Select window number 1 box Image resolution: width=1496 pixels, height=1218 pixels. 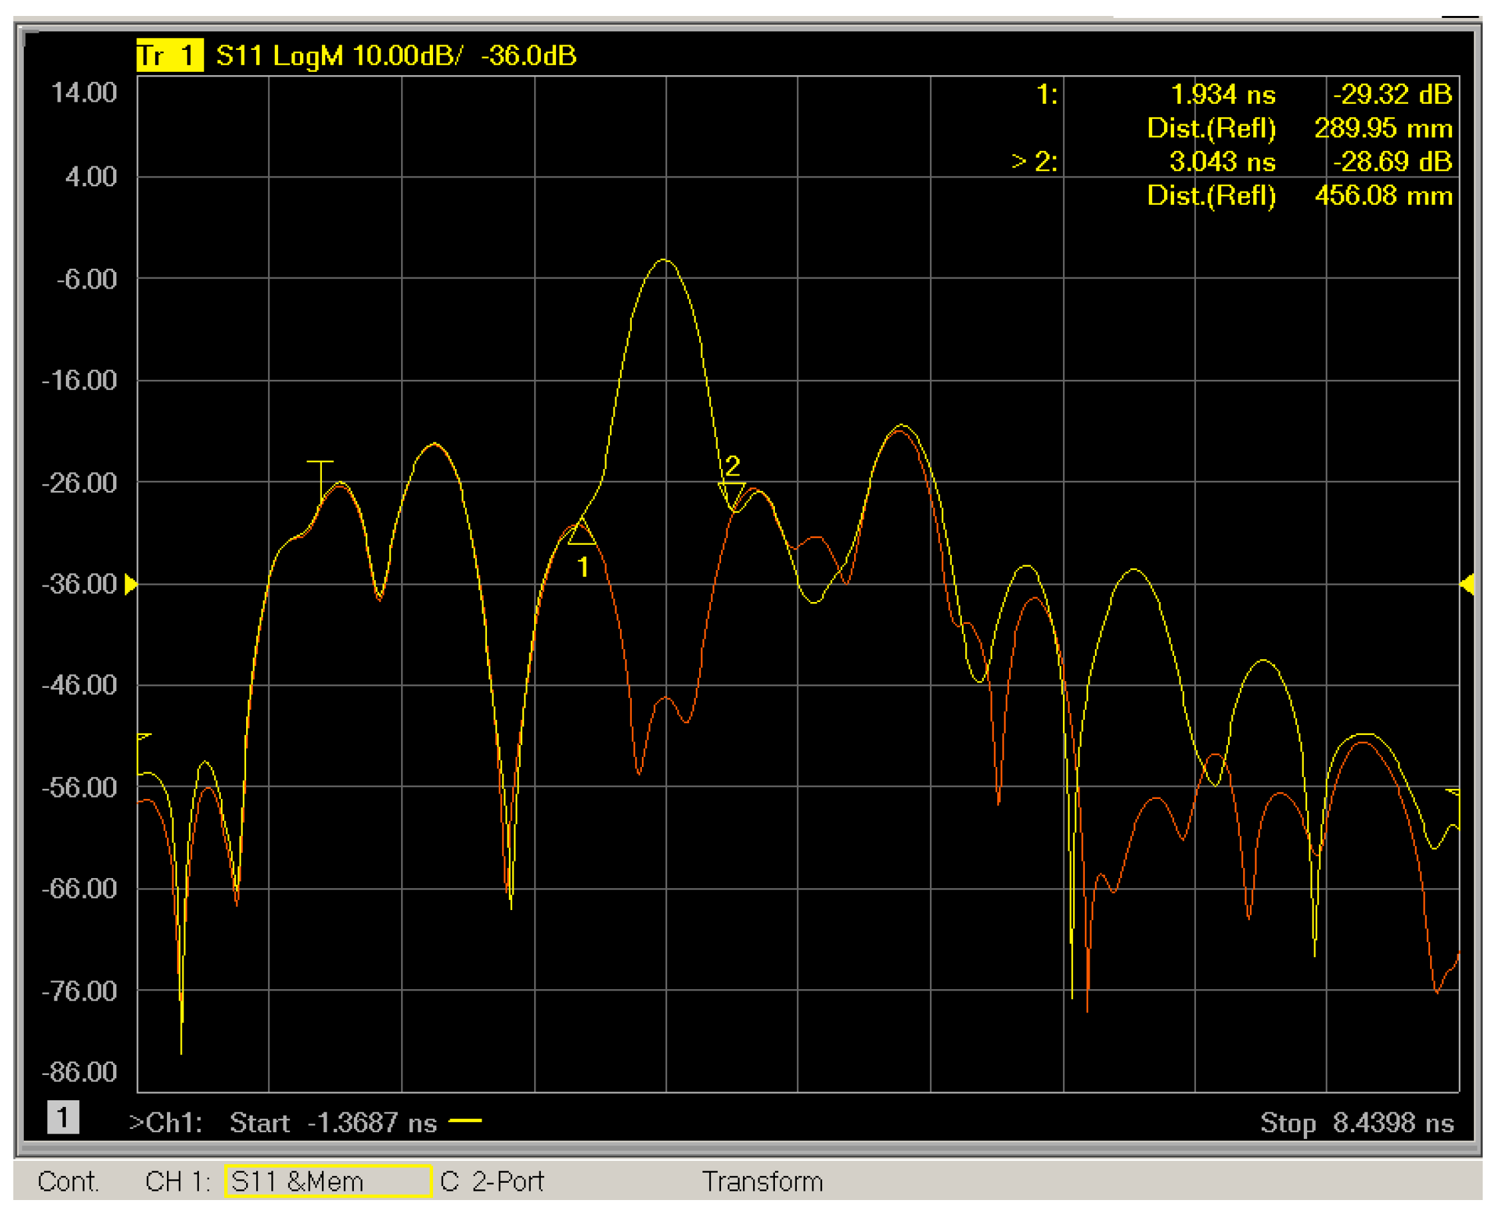click(63, 1118)
